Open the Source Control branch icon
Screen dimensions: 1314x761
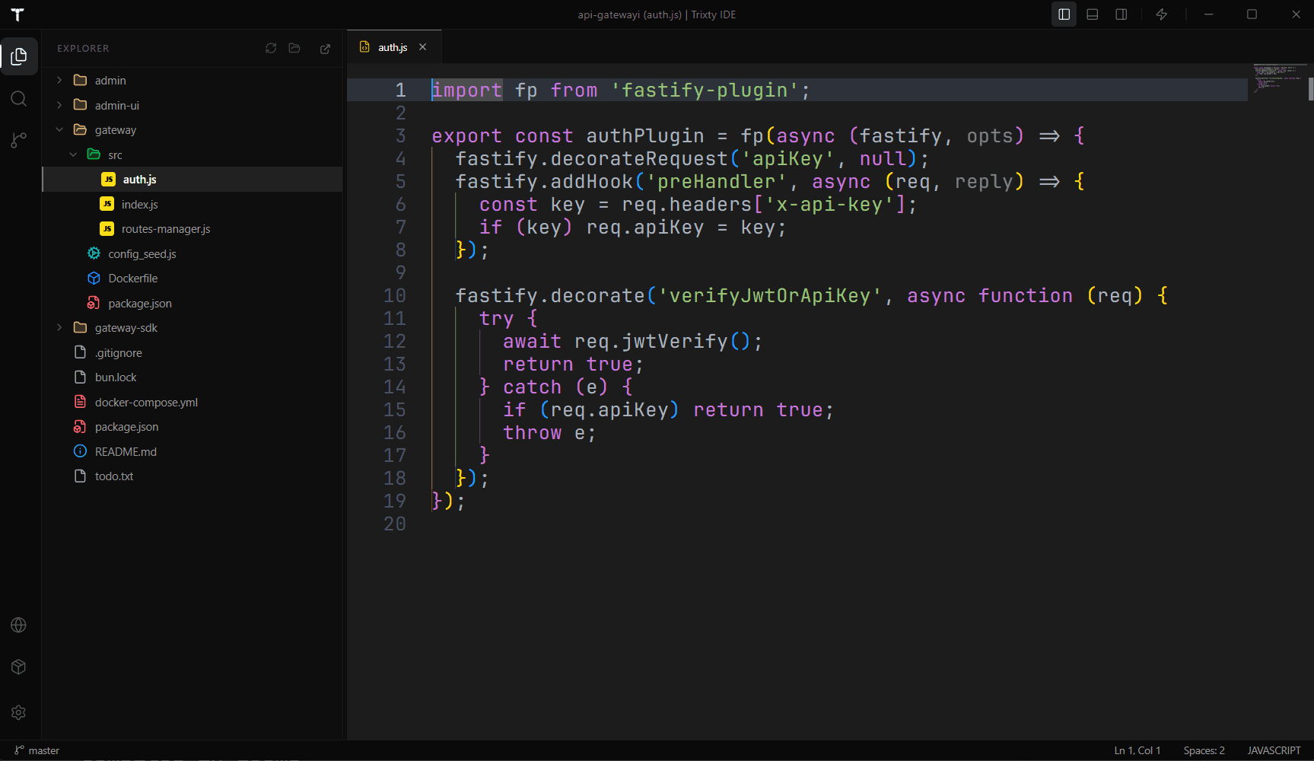point(19,140)
